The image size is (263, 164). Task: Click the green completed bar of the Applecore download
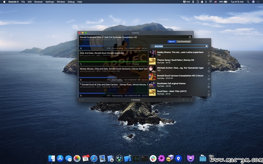click(113, 62)
